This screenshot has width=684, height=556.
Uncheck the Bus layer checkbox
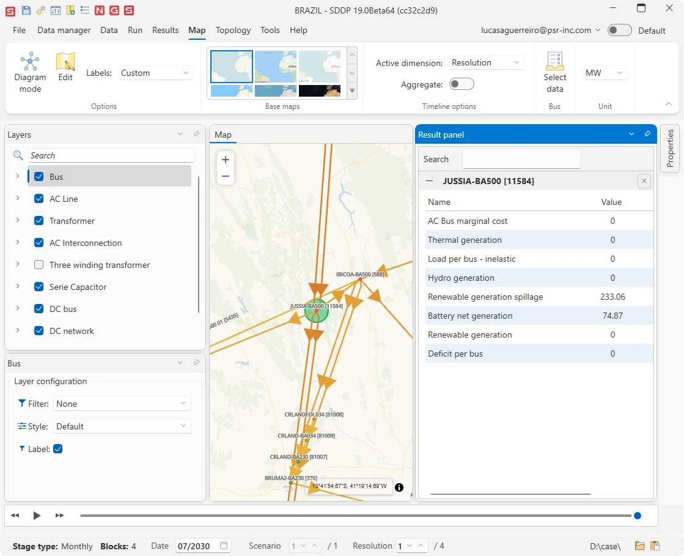click(x=39, y=176)
